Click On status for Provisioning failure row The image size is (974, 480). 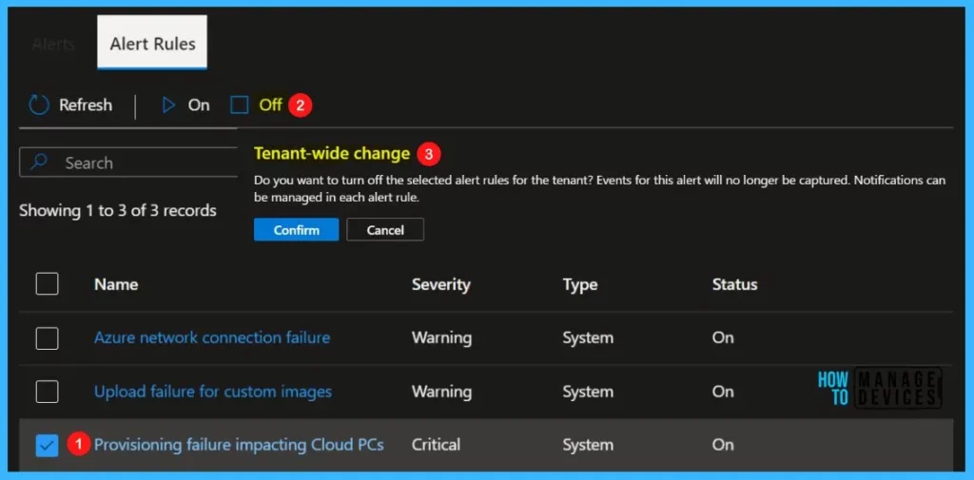coord(723,445)
